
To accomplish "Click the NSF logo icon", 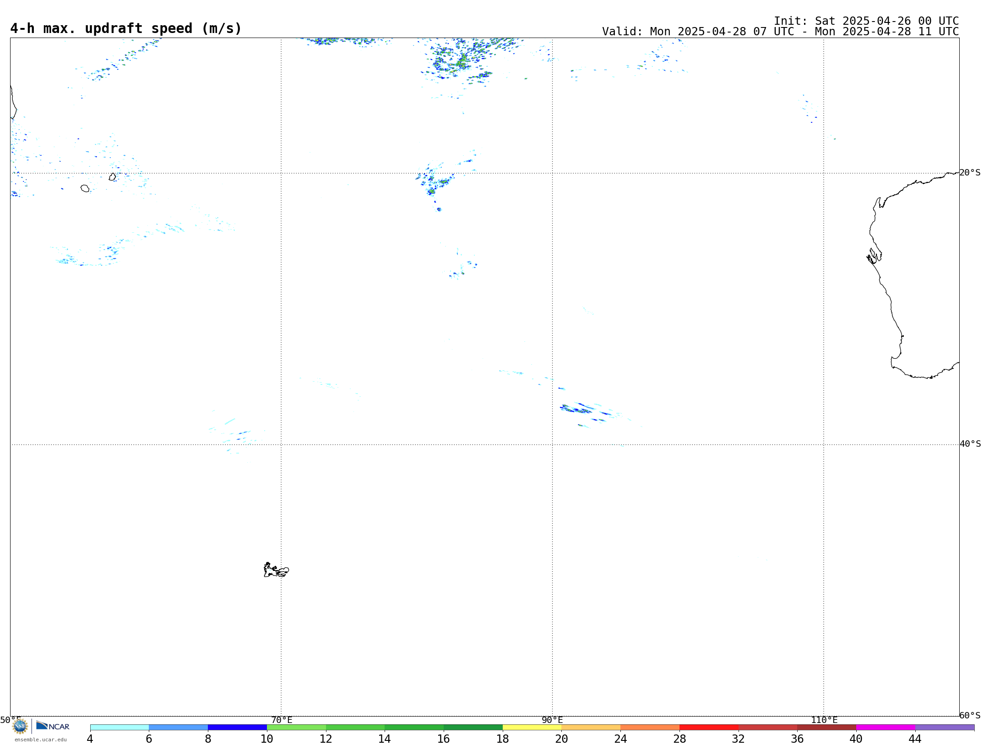I will pos(20,726).
